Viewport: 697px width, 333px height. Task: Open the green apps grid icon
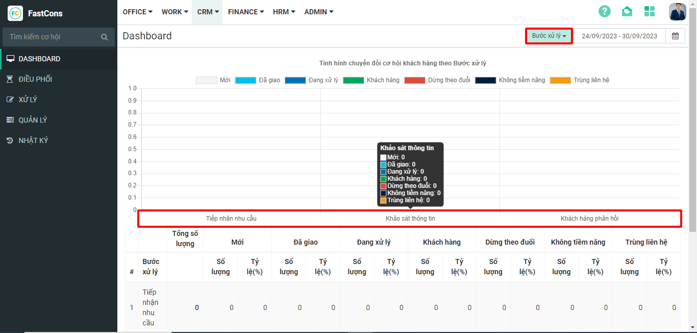click(650, 12)
